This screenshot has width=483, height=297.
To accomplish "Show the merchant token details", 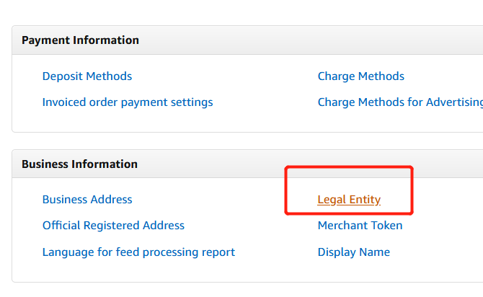I will (360, 226).
